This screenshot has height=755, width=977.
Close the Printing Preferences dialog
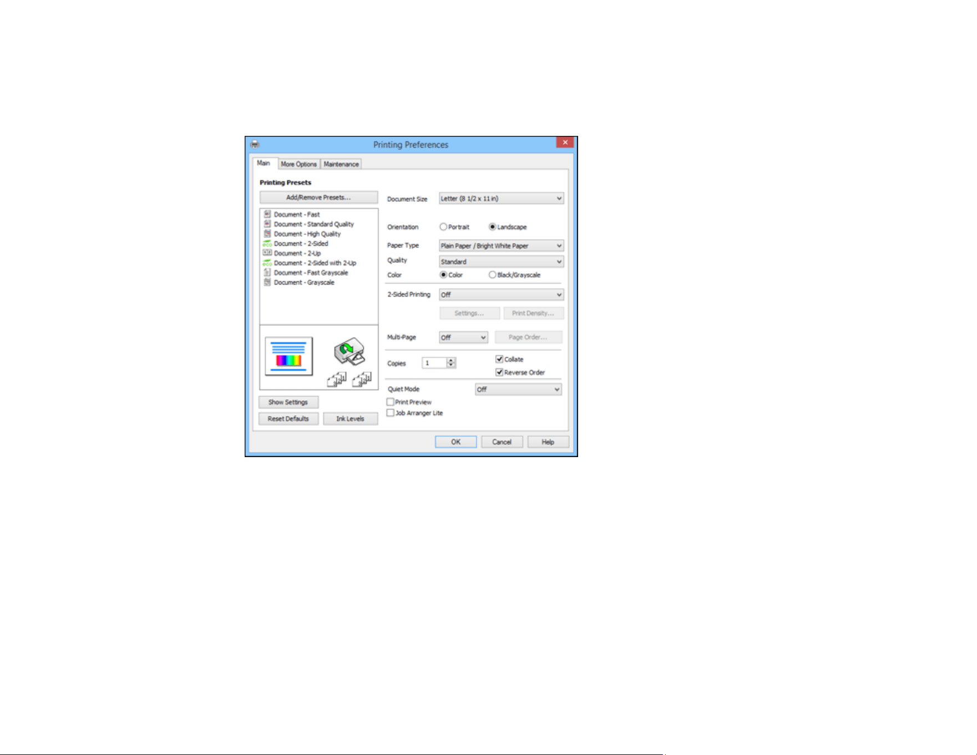click(x=565, y=143)
